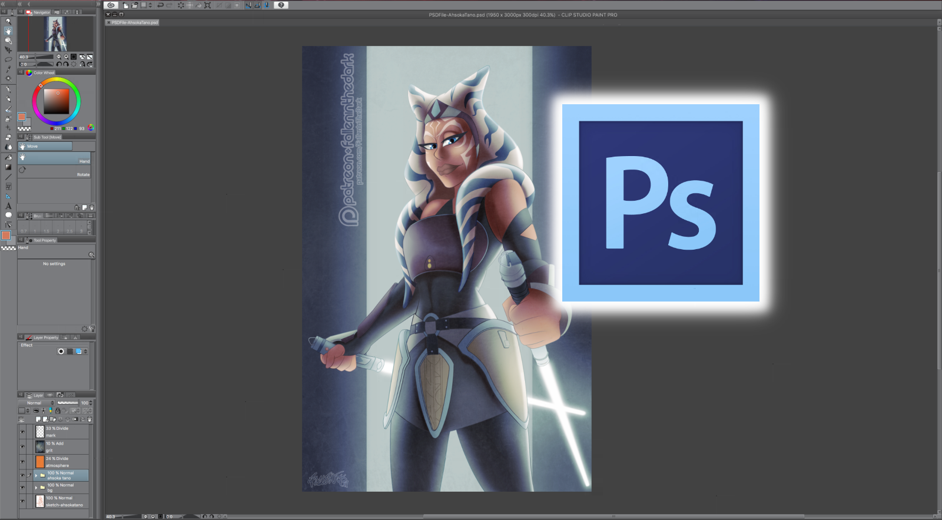
Task: Expand the ahsoka tano layer folder
Action: coord(36,475)
